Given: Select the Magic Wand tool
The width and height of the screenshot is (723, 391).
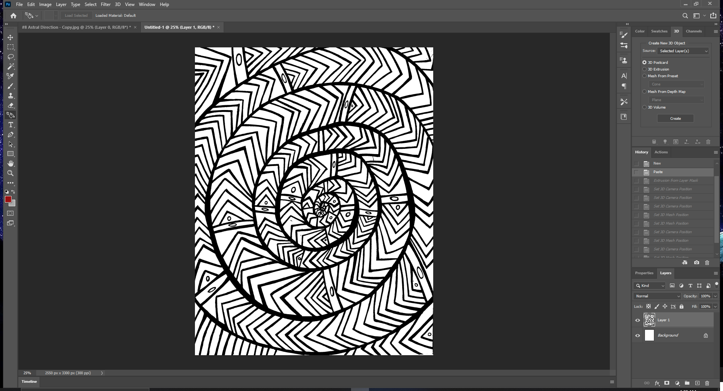Looking at the screenshot, I should [x=10, y=66].
